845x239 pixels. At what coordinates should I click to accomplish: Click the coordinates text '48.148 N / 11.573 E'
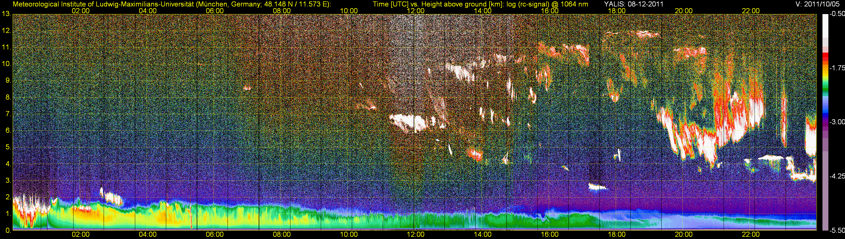pyautogui.click(x=296, y=4)
